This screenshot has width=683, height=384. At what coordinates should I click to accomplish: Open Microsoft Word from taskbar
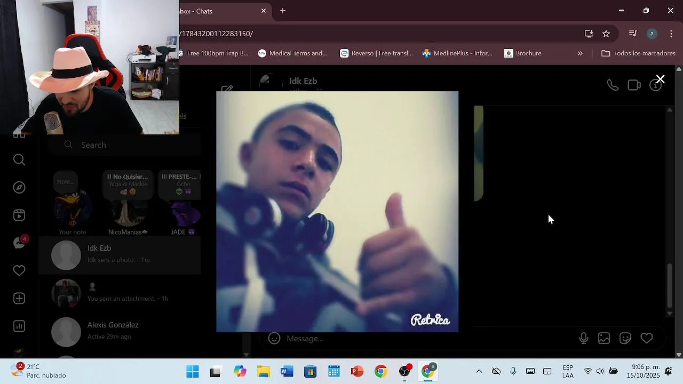287,372
